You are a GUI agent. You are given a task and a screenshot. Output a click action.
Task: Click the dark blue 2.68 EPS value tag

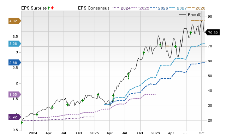[14, 63]
